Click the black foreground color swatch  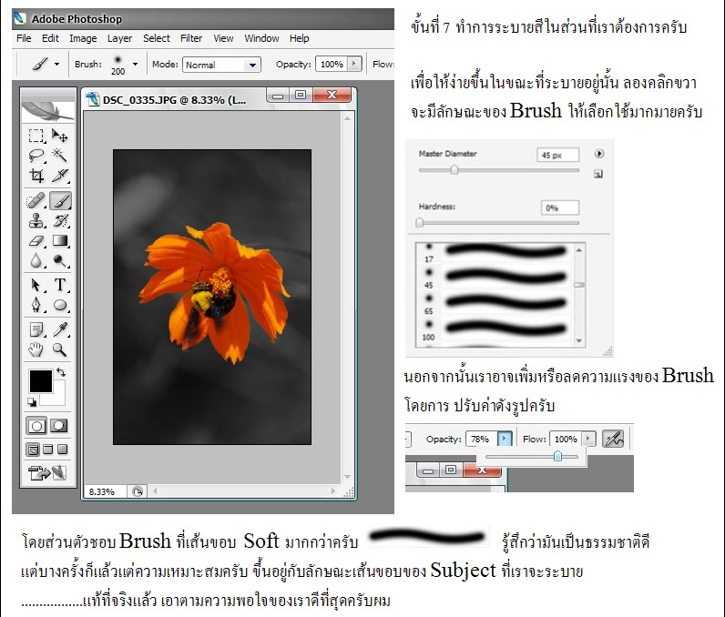click(41, 381)
